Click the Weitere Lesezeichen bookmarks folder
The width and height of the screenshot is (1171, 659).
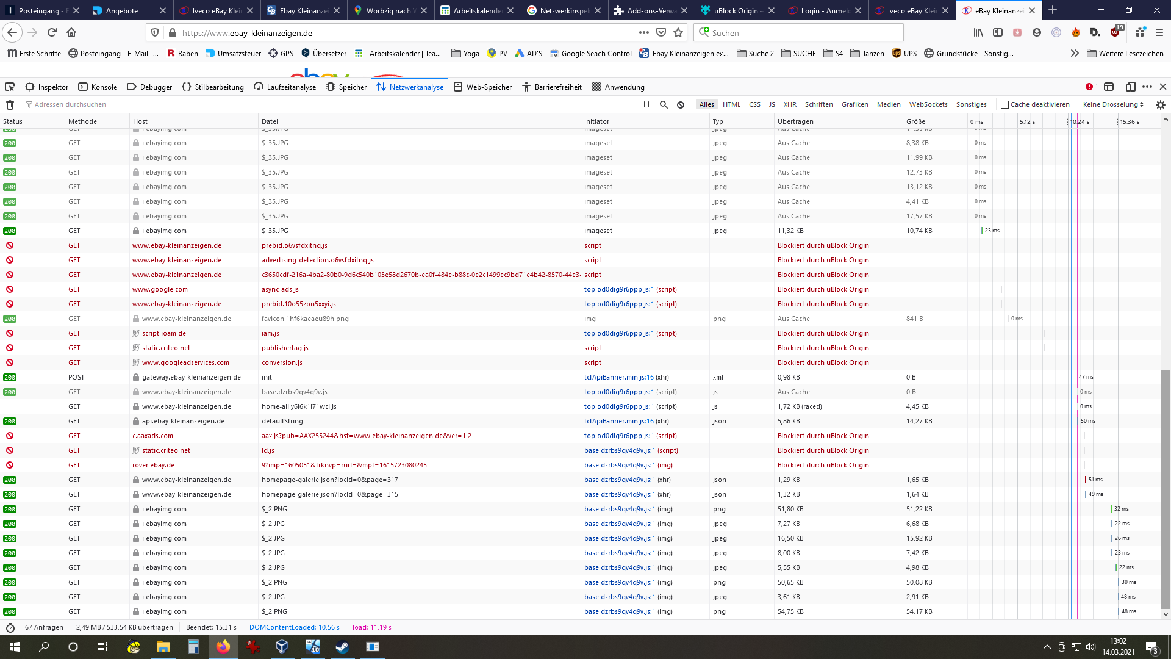(x=1125, y=54)
